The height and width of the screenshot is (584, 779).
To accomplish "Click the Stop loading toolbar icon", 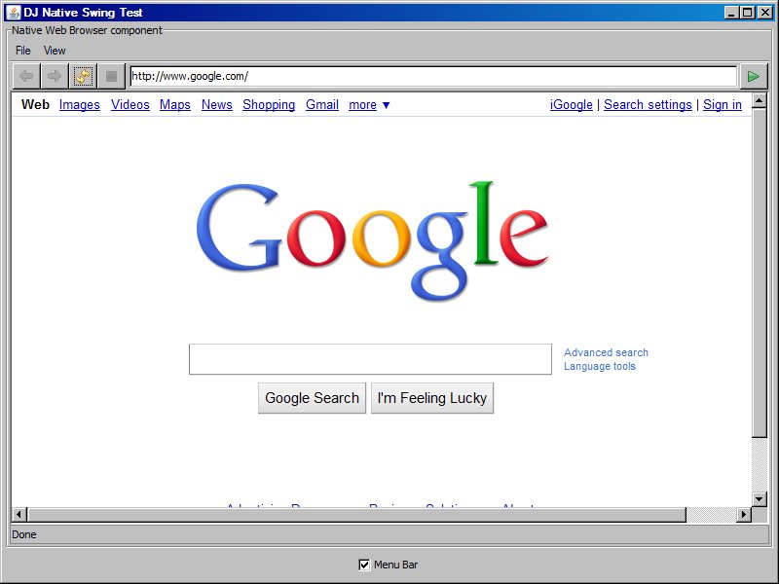I will point(111,76).
